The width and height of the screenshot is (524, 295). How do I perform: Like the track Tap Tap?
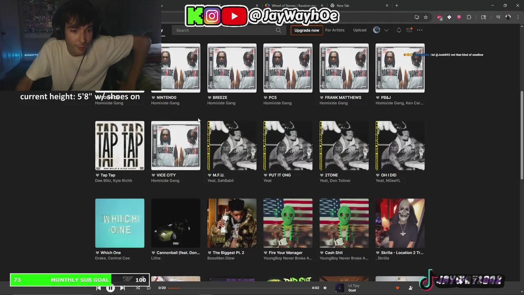click(97, 175)
